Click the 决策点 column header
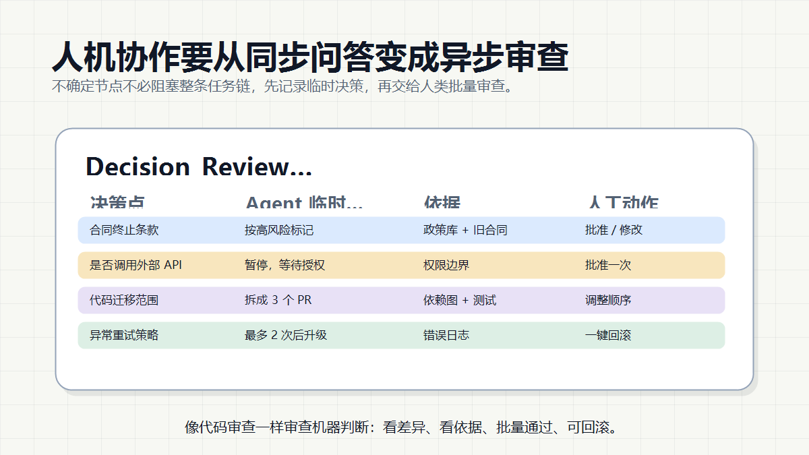Image resolution: width=809 pixels, height=455 pixels. point(117,203)
